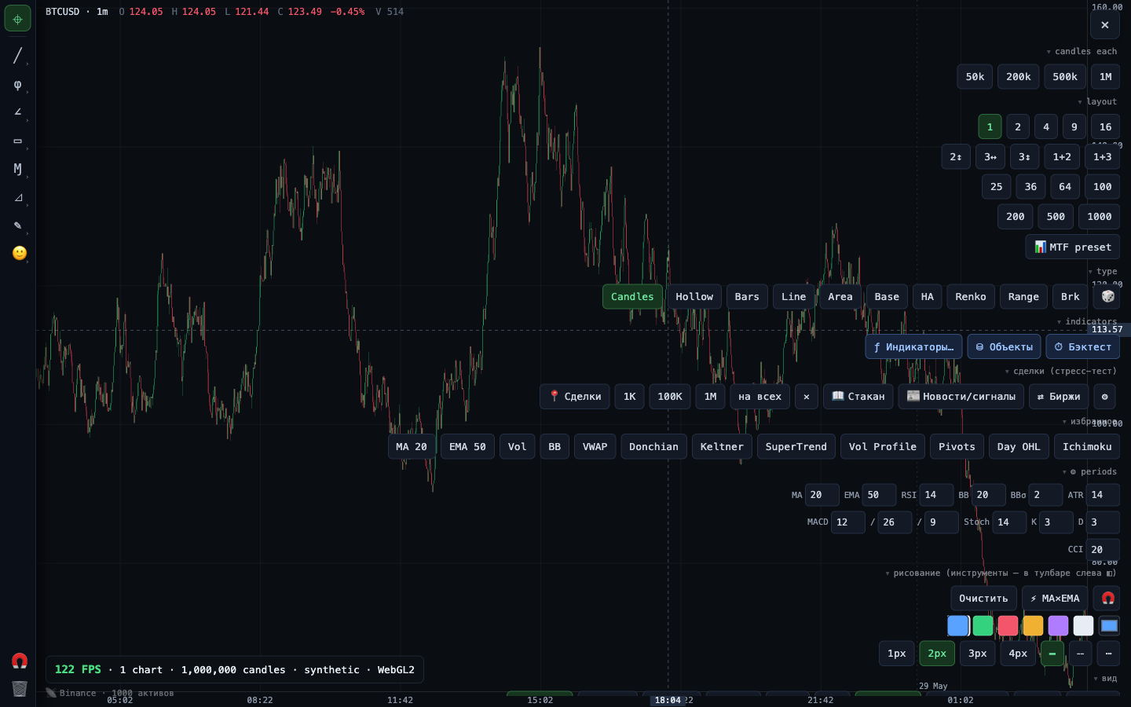Open trades settings gear icon
1131x707 pixels.
tap(1104, 397)
